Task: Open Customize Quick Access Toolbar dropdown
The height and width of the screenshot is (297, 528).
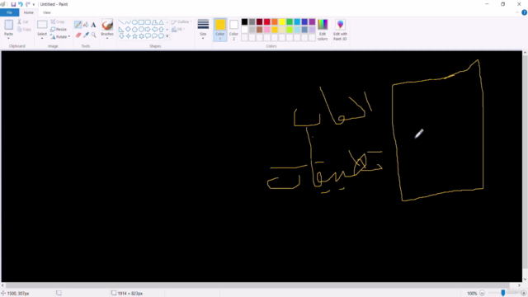Action: pos(34,4)
